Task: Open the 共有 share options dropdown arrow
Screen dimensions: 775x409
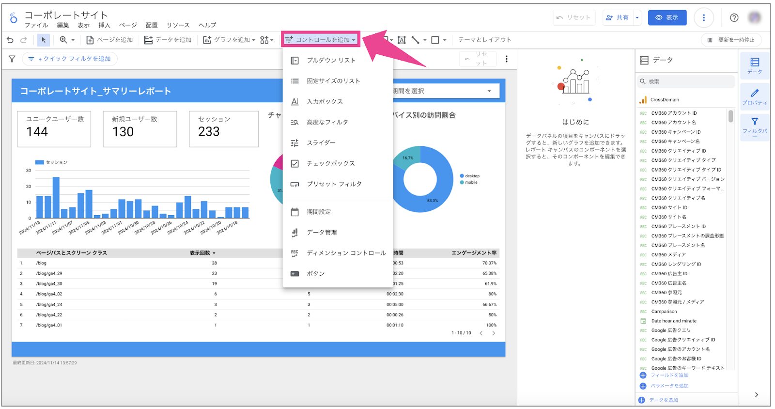Action: point(637,17)
